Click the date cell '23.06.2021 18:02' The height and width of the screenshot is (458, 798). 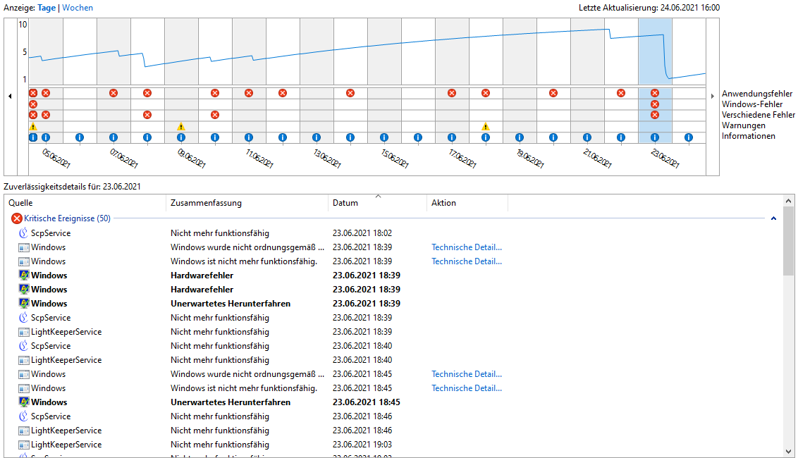[x=362, y=233]
